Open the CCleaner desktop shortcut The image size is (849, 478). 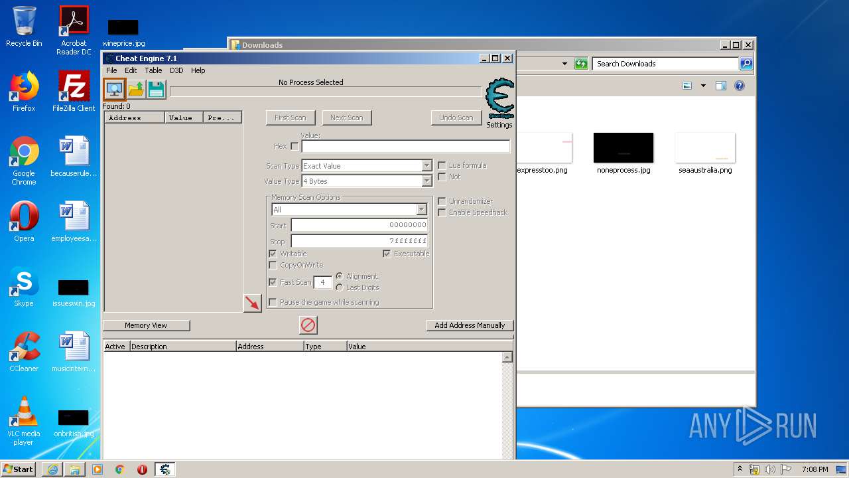pos(24,351)
